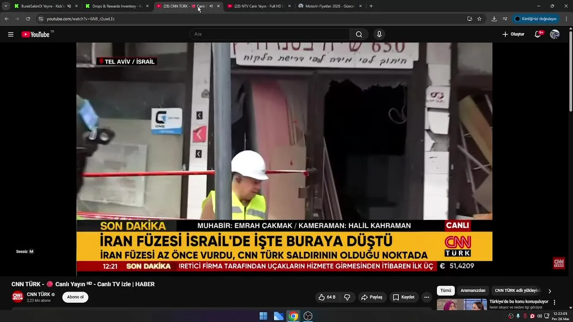
Task: Save the video with Kaydet
Action: tap(404, 297)
